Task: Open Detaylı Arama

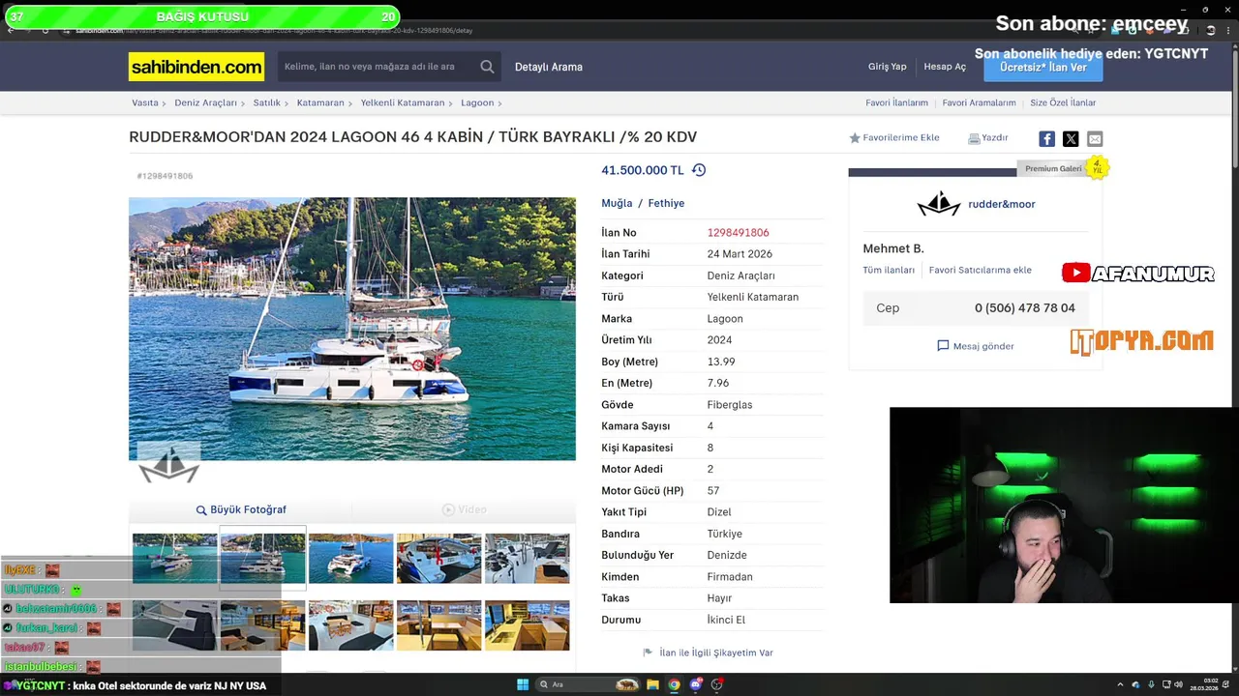Action: pyautogui.click(x=548, y=67)
